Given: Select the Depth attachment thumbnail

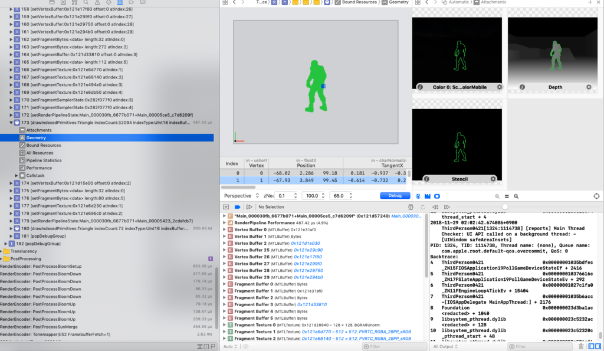Looking at the screenshot, I should [552, 50].
